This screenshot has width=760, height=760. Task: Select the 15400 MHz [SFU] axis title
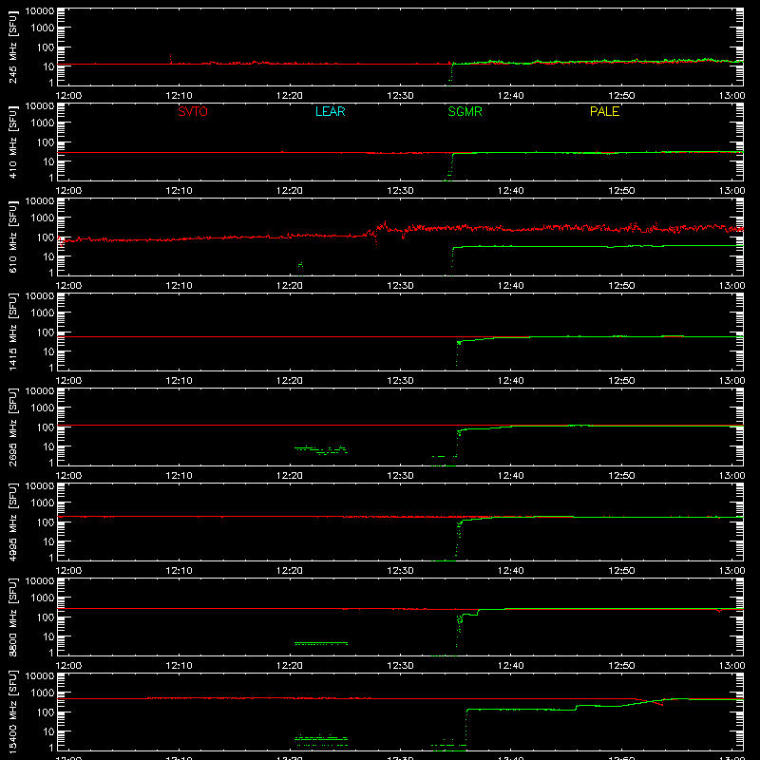13,712
